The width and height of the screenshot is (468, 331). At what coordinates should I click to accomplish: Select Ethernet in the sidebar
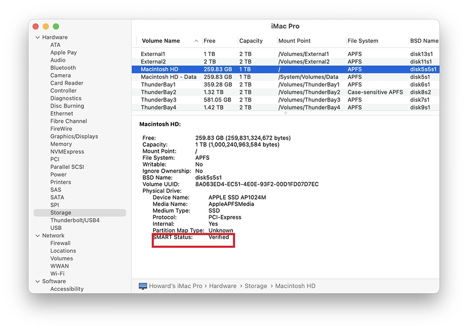coord(61,113)
